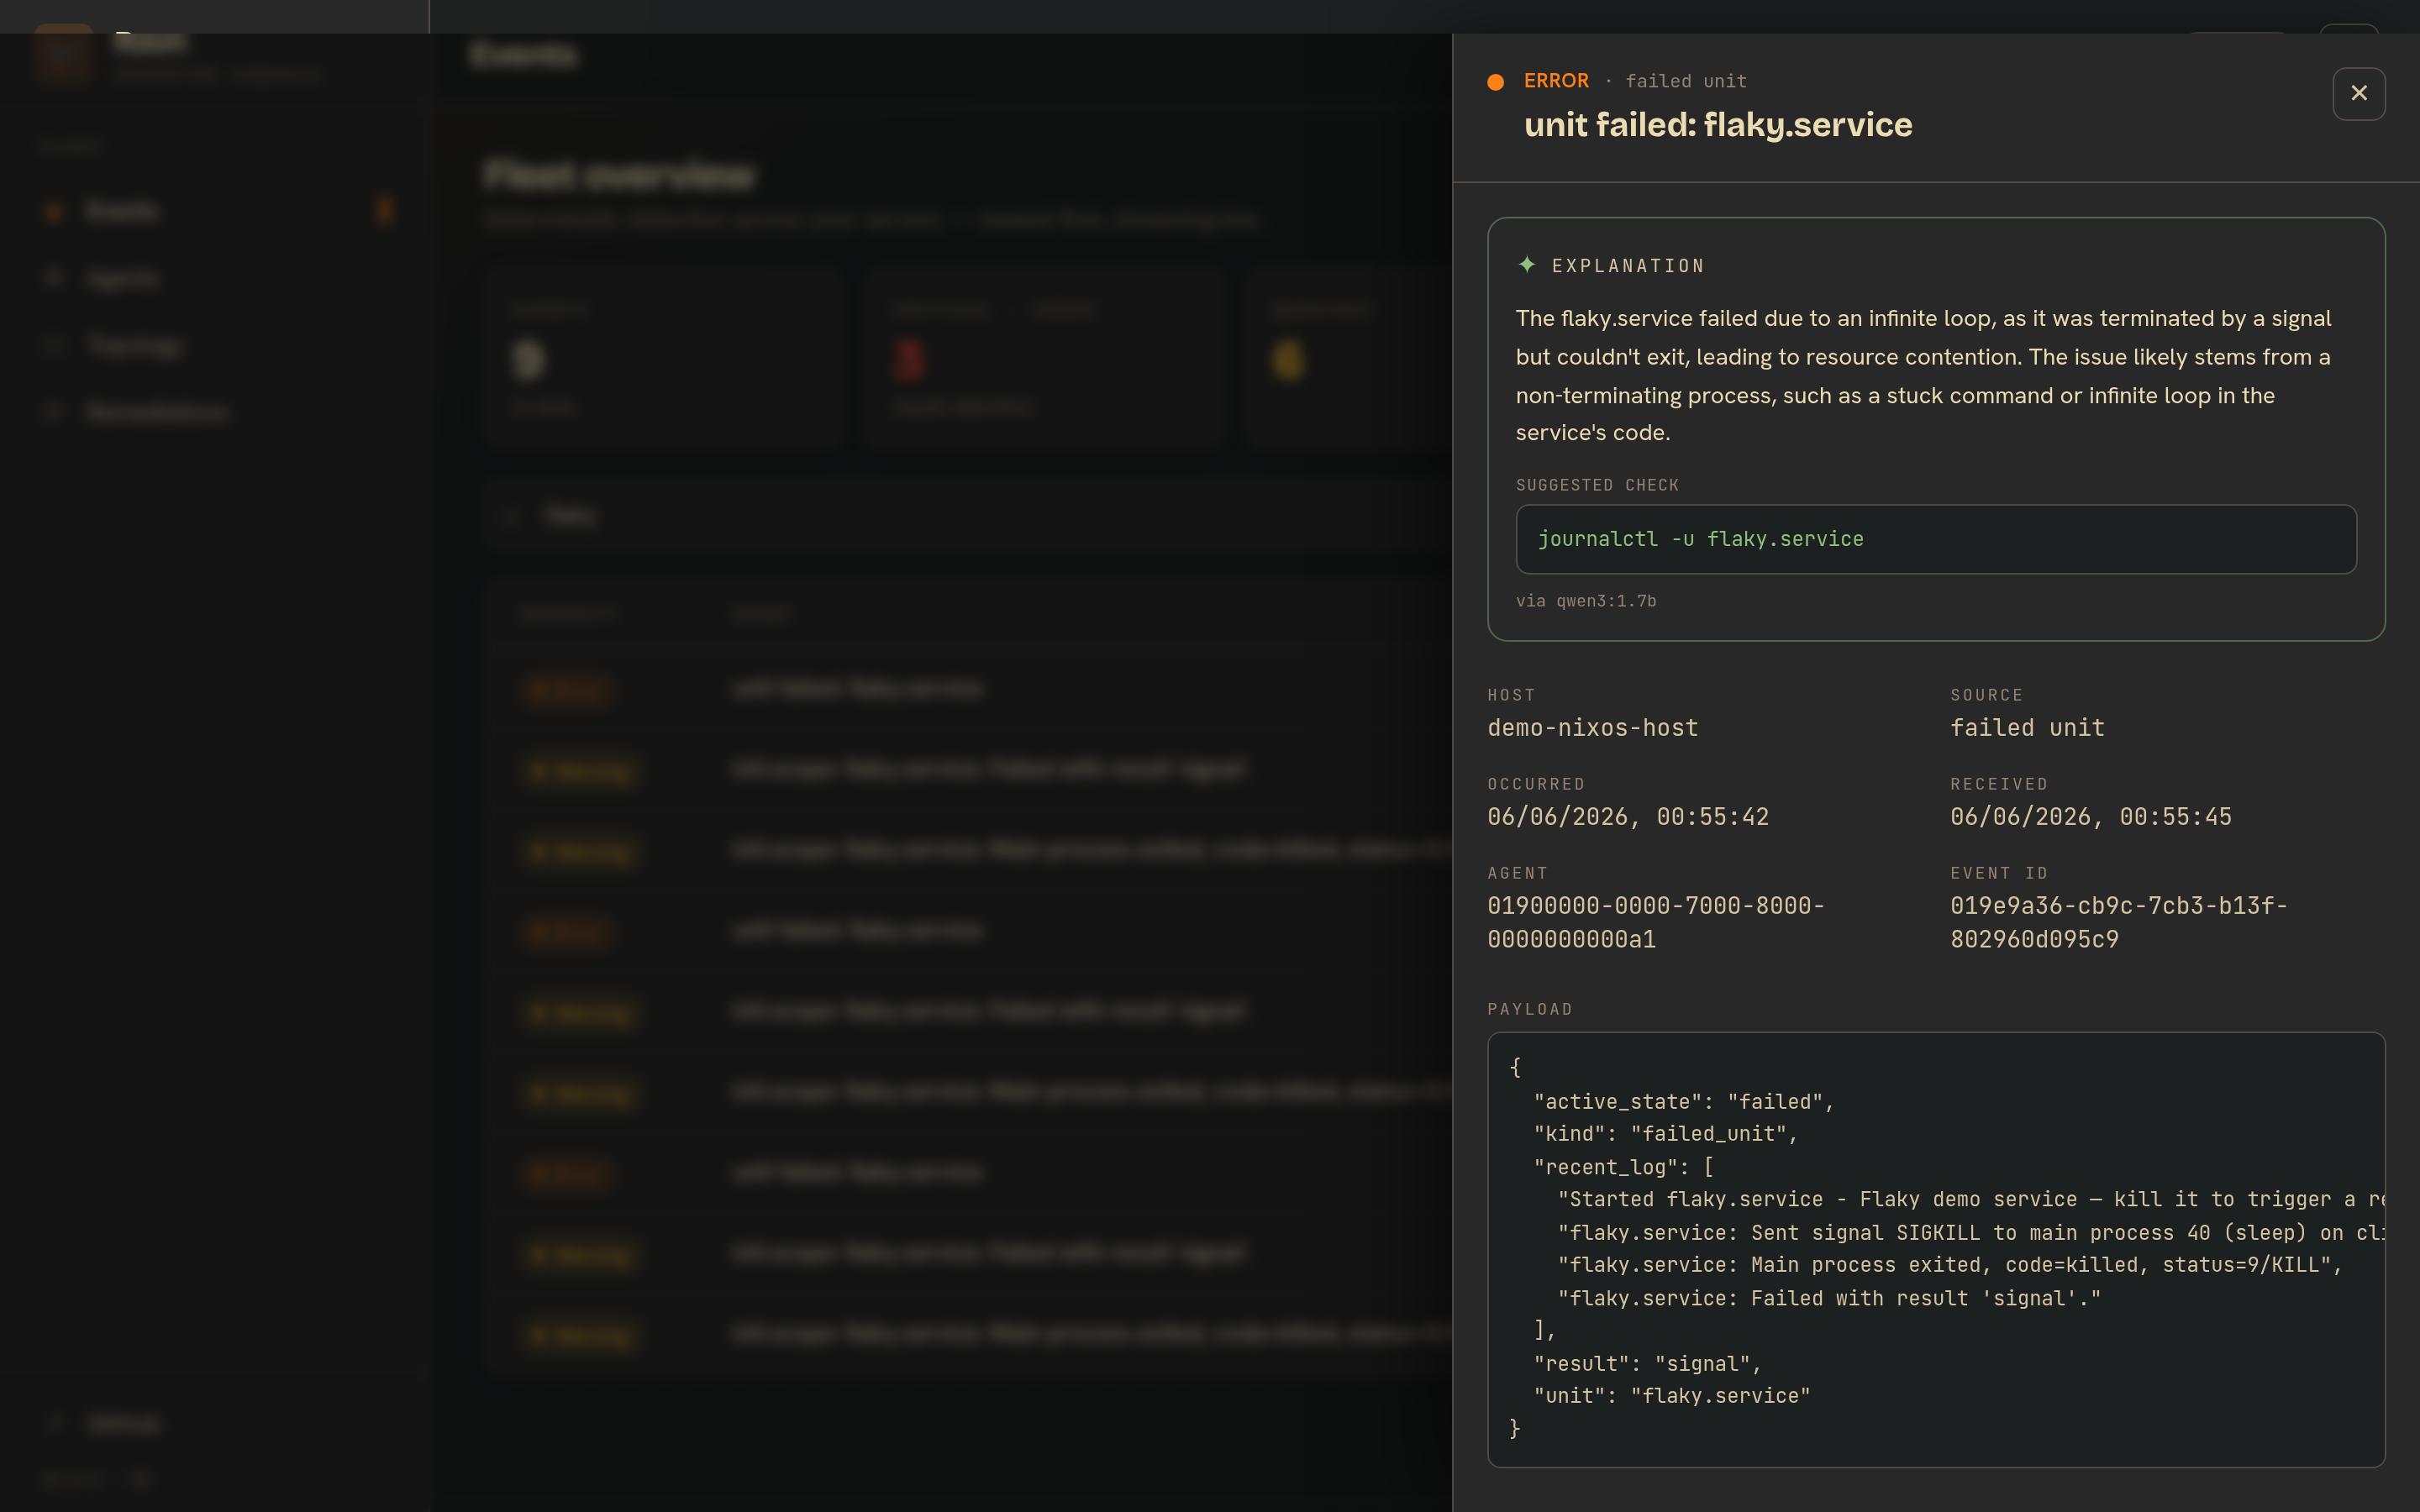Viewport: 2420px width, 1512px height.
Task: Click the journalctl -u flaky.service command box
Action: (1935, 539)
